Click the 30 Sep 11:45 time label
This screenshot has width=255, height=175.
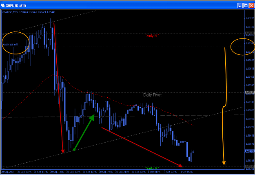point(41,172)
